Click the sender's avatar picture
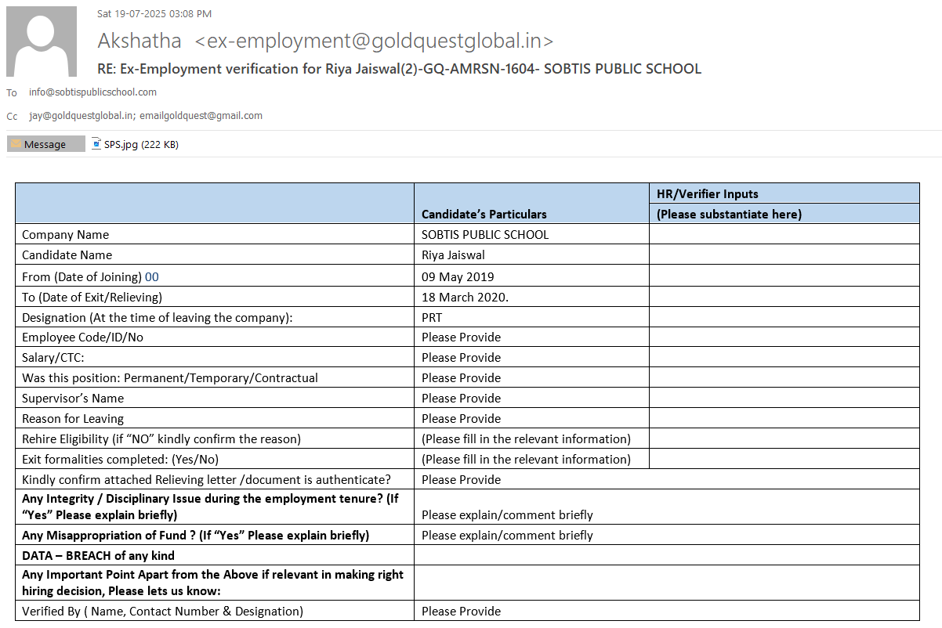 [x=42, y=42]
